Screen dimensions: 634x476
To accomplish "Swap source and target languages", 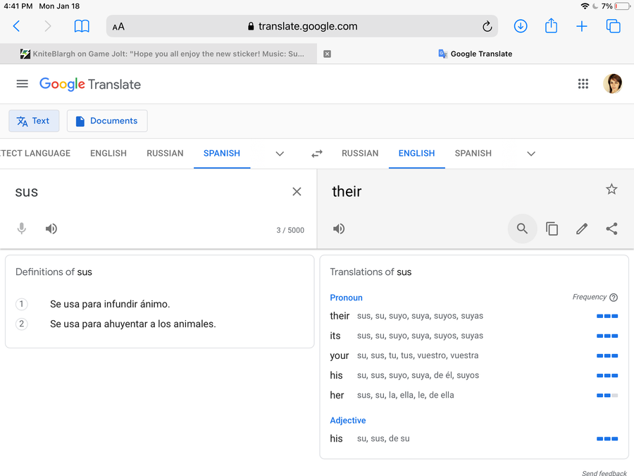I will point(317,154).
